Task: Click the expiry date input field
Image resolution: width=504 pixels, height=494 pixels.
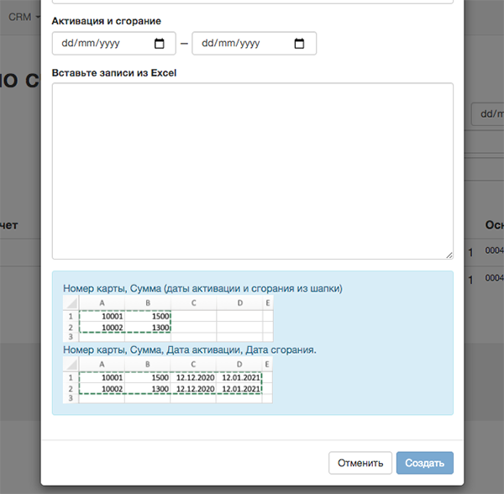Action: point(254,44)
